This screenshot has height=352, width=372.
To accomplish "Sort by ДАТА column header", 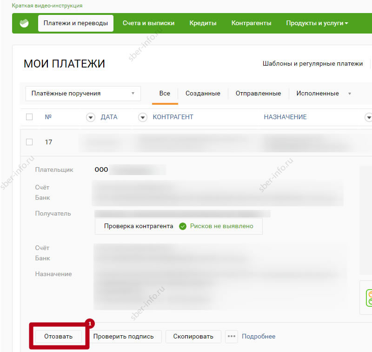I will 109,117.
